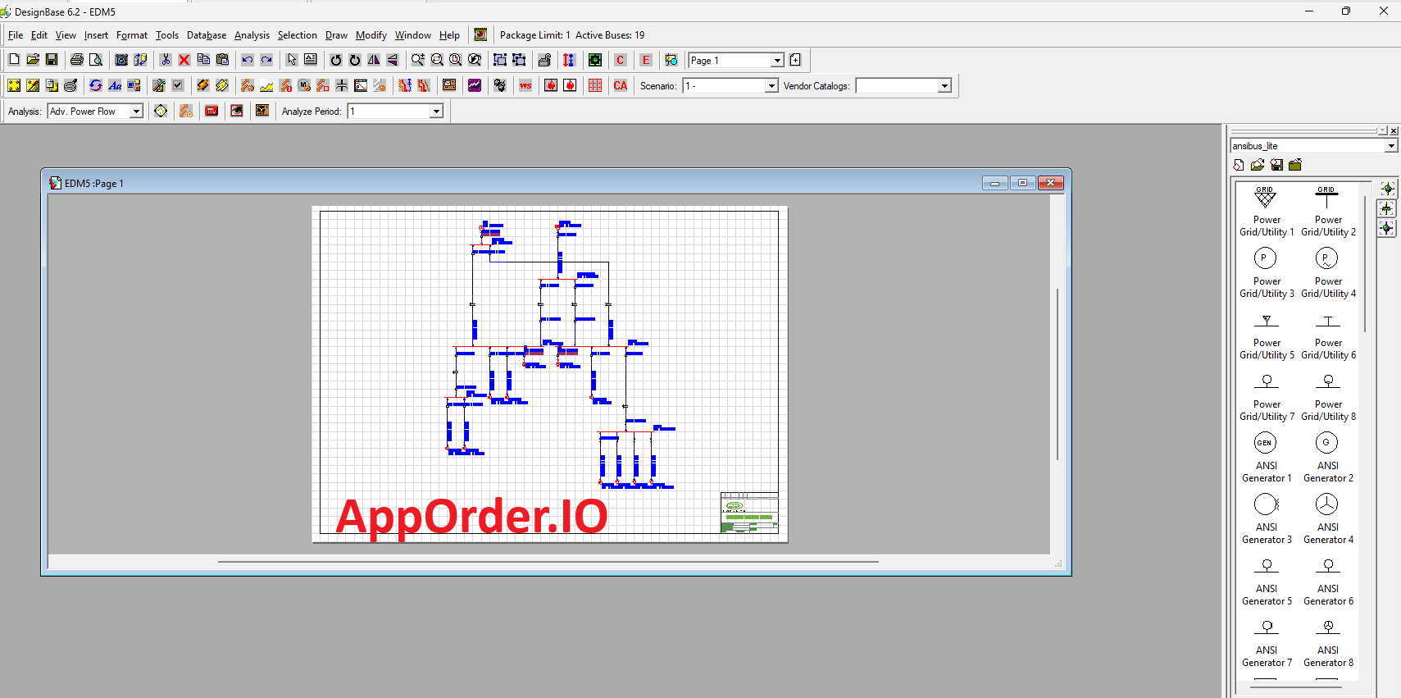This screenshot has width=1401, height=698.
Task: Open a file with the folder icon
Action: click(x=33, y=60)
